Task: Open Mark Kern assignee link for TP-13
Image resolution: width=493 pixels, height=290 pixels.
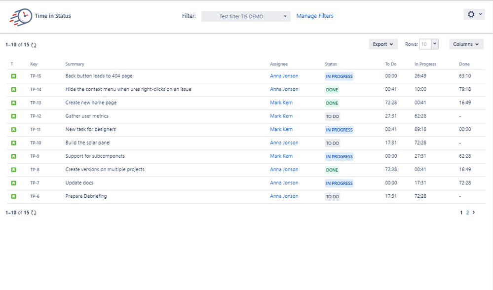Action: pos(281,103)
